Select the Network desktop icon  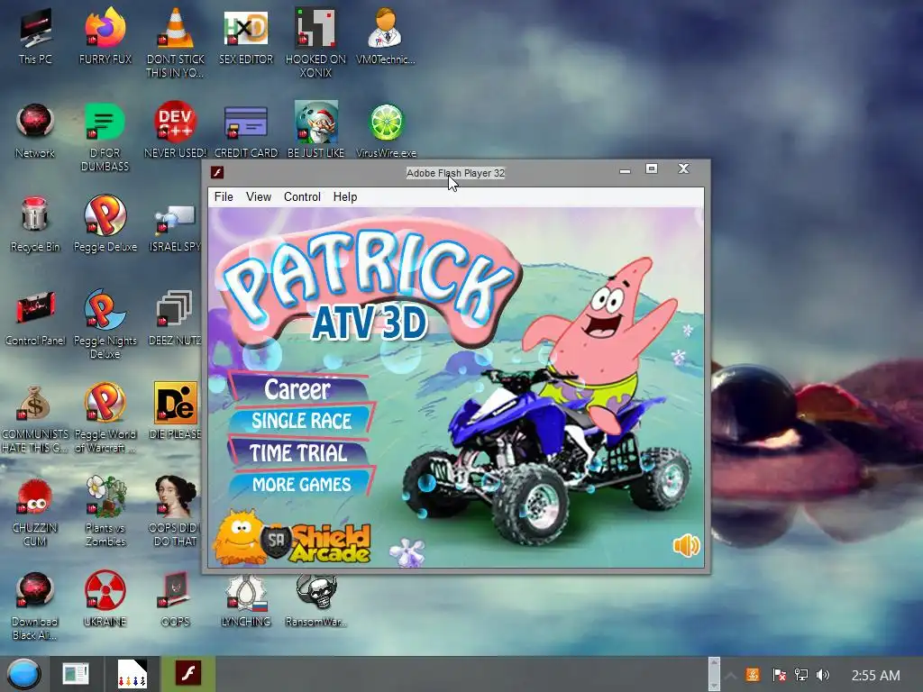click(x=35, y=131)
